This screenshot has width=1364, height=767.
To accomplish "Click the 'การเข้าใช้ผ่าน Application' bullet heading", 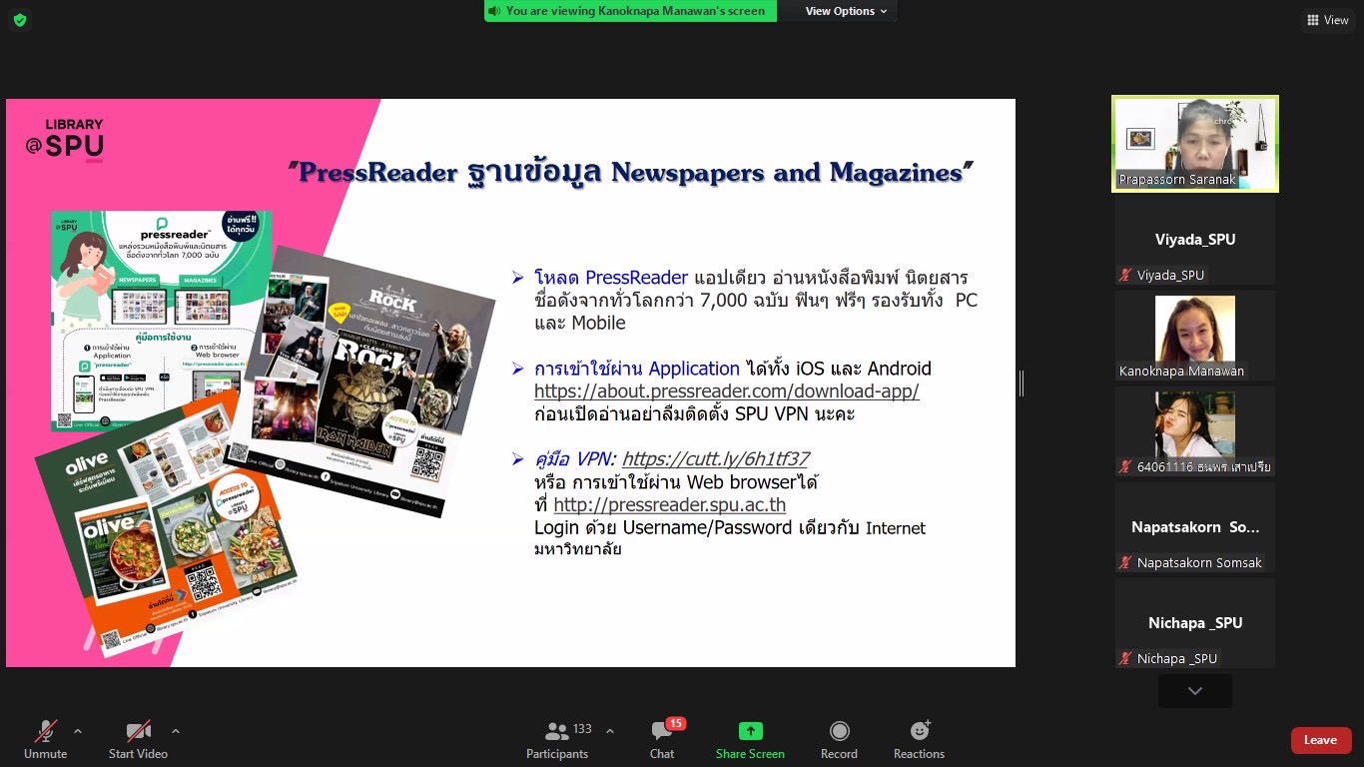I will click(x=637, y=369).
